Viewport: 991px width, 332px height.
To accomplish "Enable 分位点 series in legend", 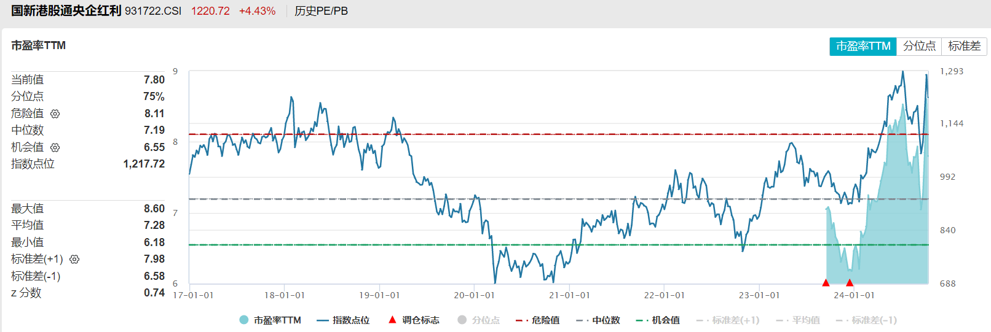I will tap(479, 320).
